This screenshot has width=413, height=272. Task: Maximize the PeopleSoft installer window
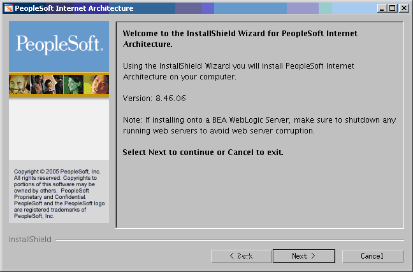coord(392,8)
